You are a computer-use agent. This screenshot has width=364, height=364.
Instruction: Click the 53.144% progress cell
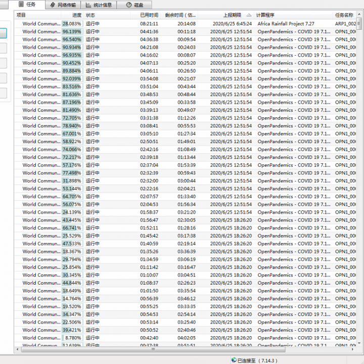tap(72, 189)
